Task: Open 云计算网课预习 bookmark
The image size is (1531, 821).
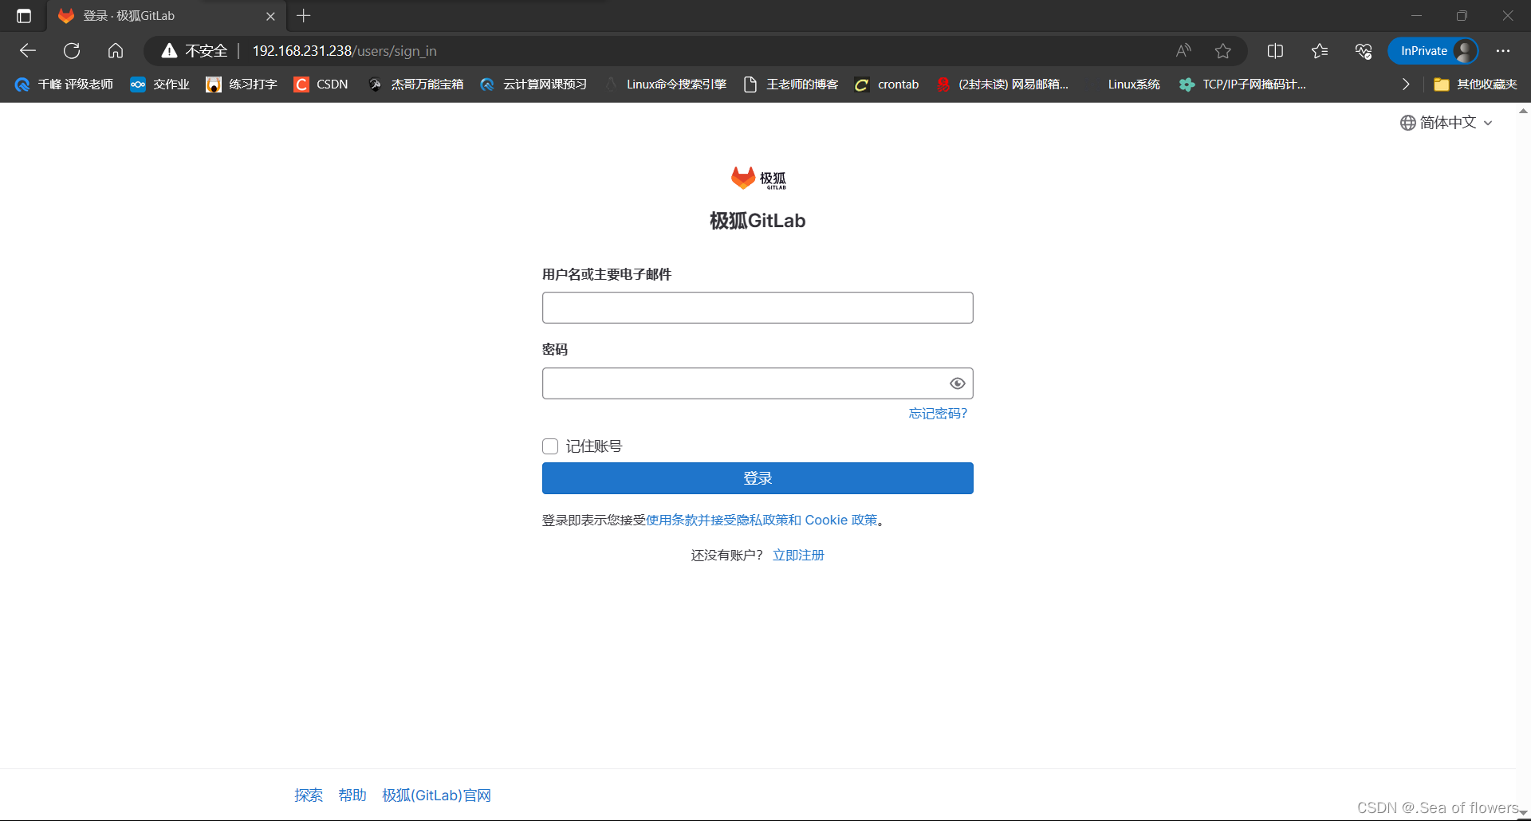Action: click(x=533, y=84)
